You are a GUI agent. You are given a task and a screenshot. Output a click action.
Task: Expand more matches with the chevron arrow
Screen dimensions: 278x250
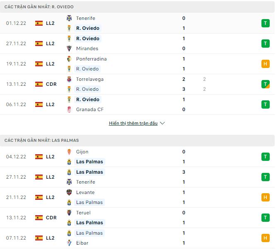point(162,124)
